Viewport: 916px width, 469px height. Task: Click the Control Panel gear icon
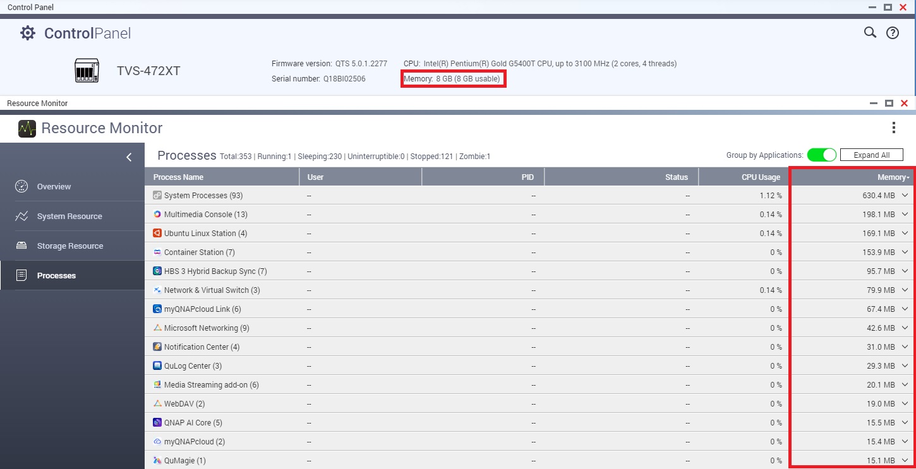[x=28, y=33]
